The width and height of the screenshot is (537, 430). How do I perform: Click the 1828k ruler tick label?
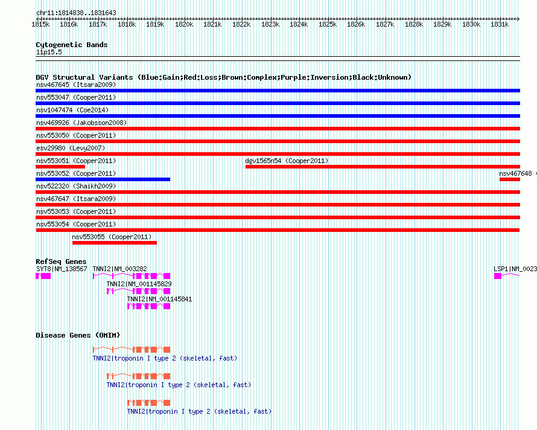click(x=414, y=25)
